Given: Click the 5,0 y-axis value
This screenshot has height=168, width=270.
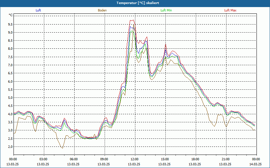Looking at the screenshot, I should pyautogui.click(x=10, y=98).
